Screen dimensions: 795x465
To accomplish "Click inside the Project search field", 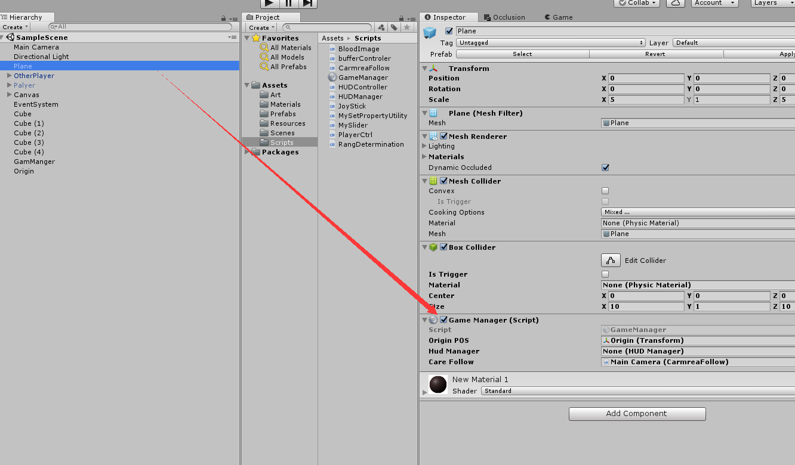I will pos(328,27).
